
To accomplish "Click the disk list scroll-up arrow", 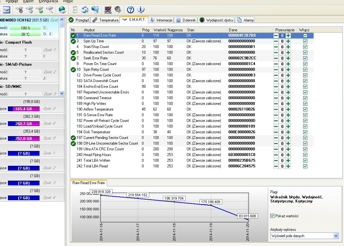I will point(62,20).
